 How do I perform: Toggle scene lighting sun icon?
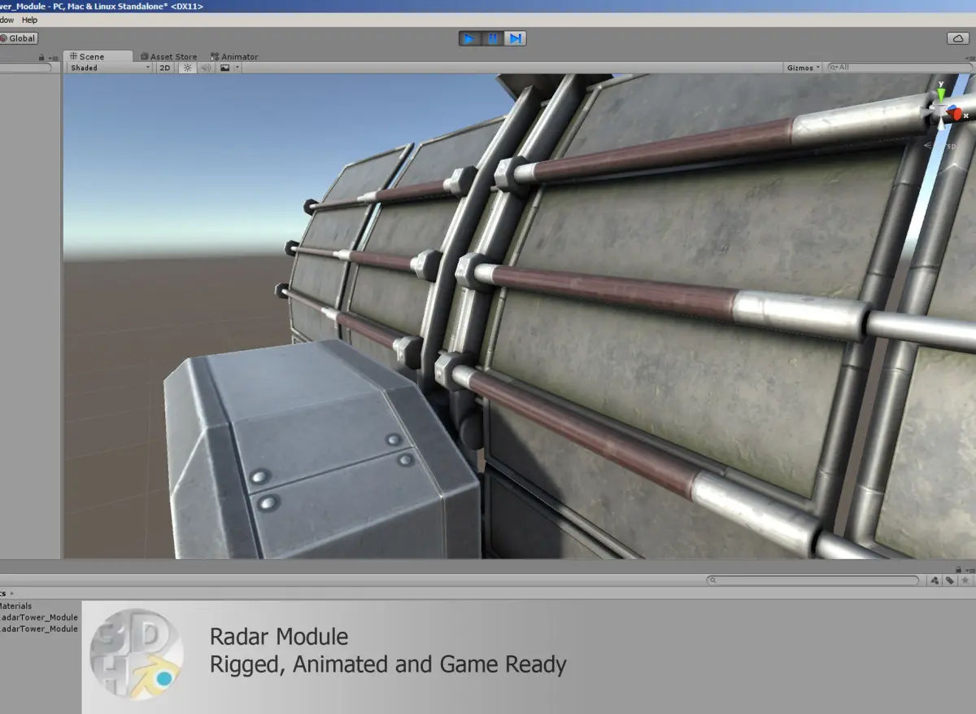pos(188,68)
